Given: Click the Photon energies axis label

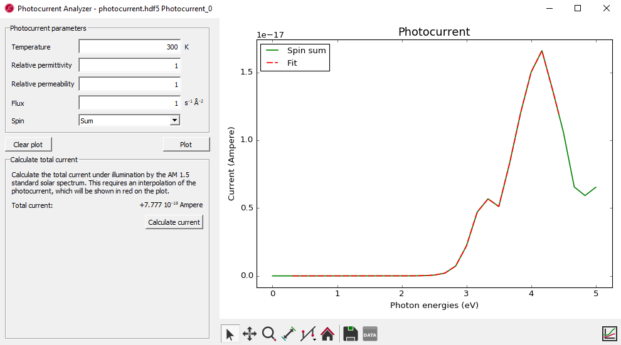Looking at the screenshot, I should click(x=434, y=305).
